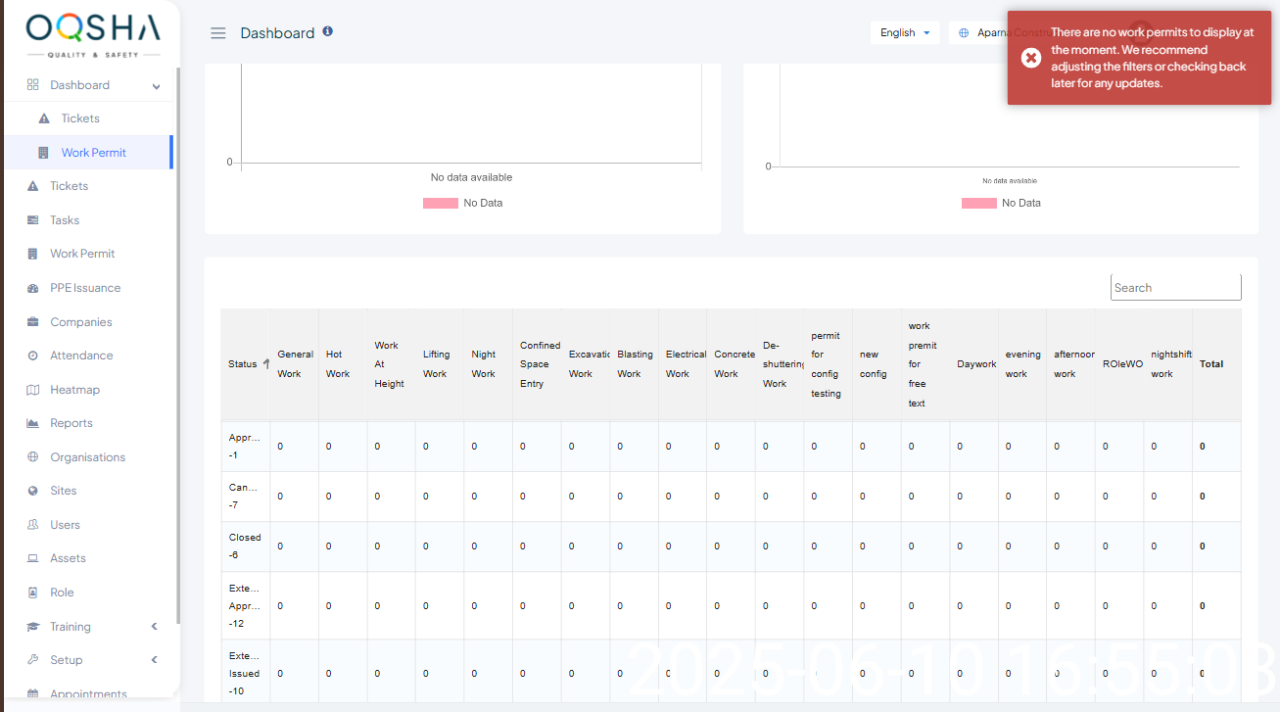Click the Heatmap map icon in sidebar
Image resolution: width=1280 pixels, height=712 pixels.
click(32, 390)
